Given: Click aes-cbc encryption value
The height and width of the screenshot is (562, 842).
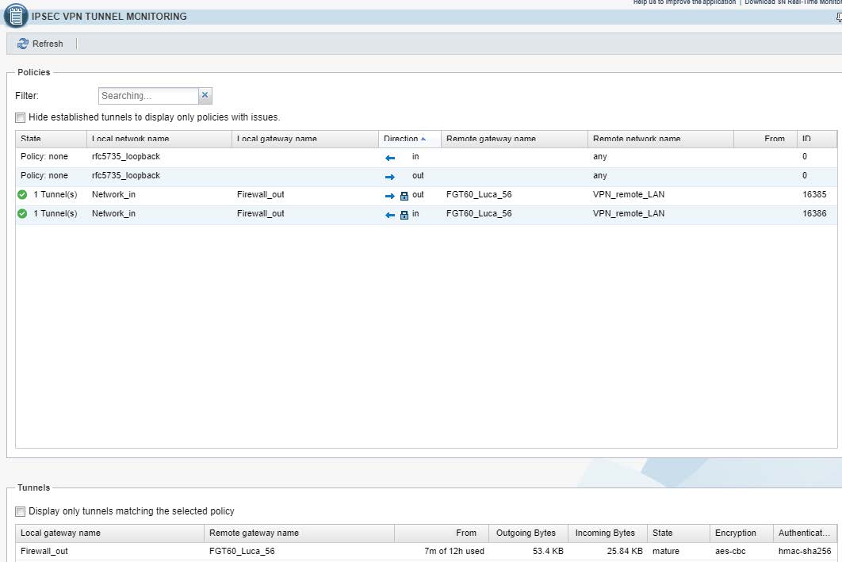Looking at the screenshot, I should [x=730, y=551].
